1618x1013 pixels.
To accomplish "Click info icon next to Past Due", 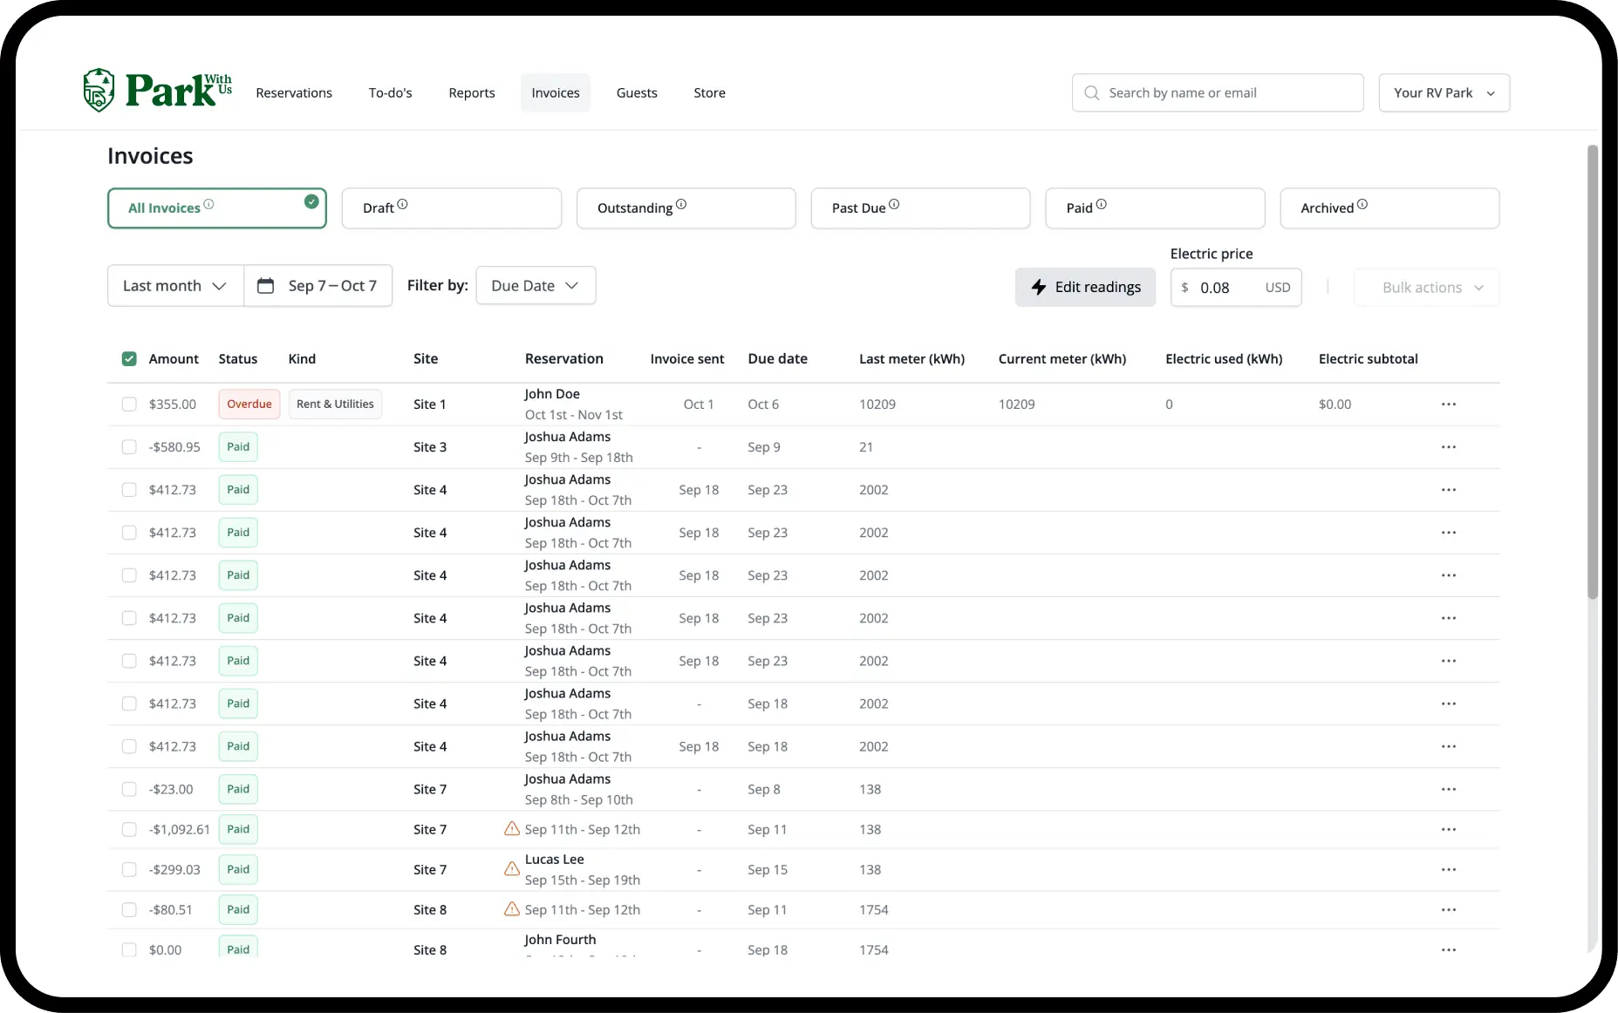I will pos(894,205).
